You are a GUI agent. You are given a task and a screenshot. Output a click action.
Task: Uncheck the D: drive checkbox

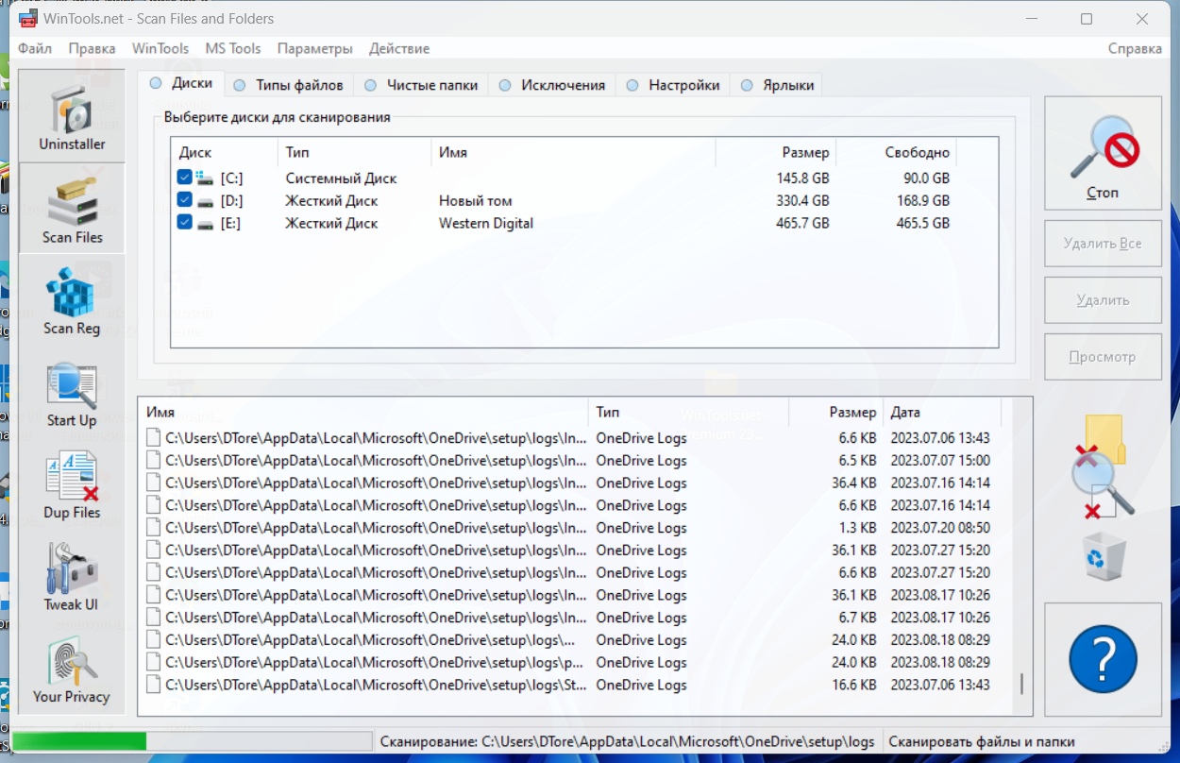(x=185, y=200)
